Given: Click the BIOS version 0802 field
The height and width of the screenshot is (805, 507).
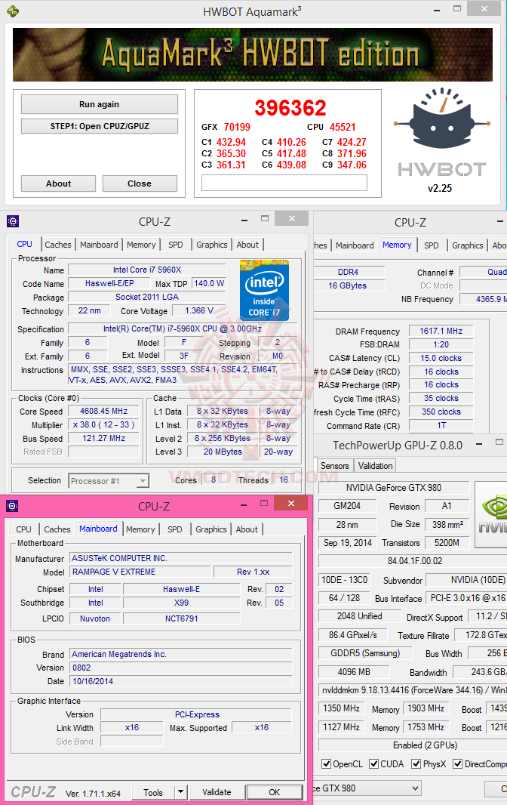Looking at the screenshot, I should (x=180, y=668).
